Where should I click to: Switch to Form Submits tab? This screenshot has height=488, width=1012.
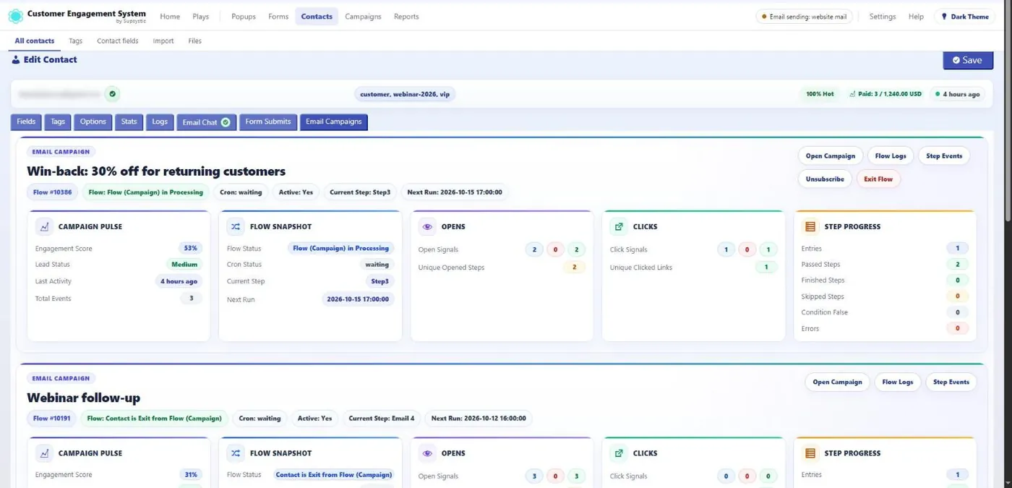pyautogui.click(x=268, y=122)
